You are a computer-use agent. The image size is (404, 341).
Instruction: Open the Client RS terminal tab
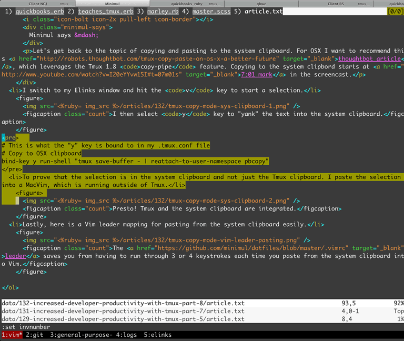click(x=336, y=4)
